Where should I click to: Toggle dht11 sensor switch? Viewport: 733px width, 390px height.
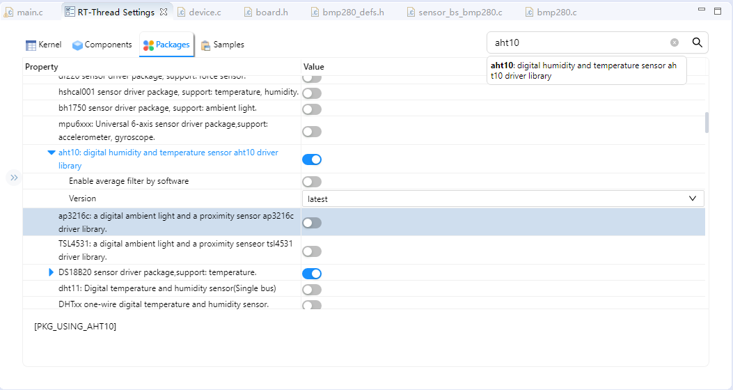coord(312,290)
